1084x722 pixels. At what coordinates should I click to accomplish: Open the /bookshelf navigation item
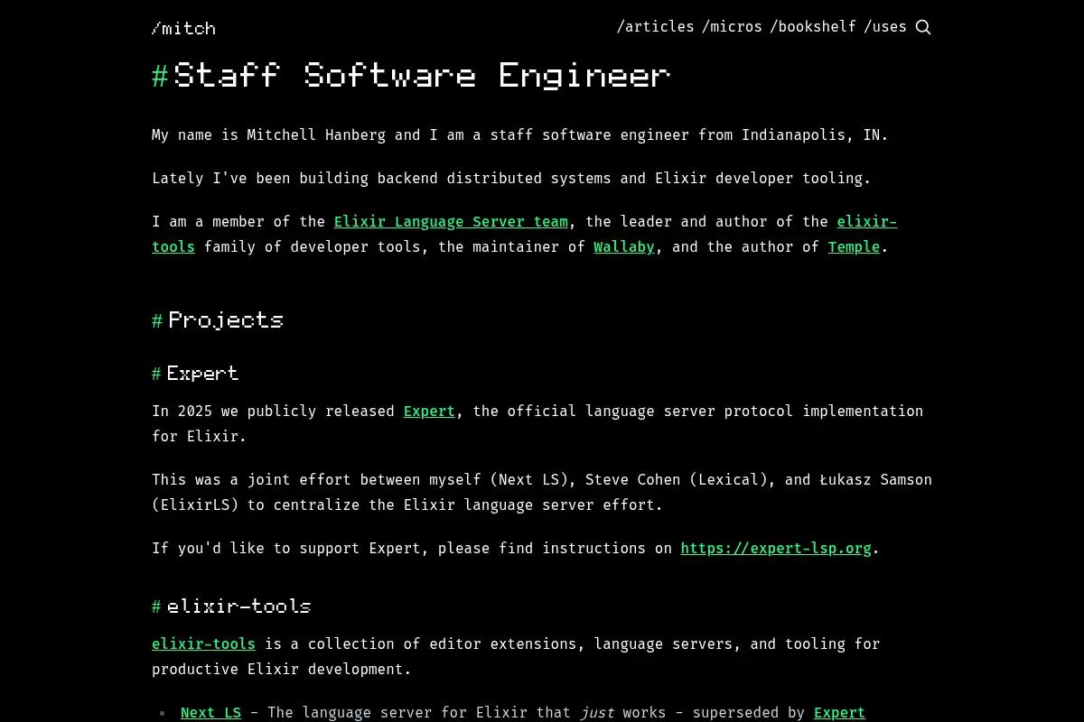[813, 27]
